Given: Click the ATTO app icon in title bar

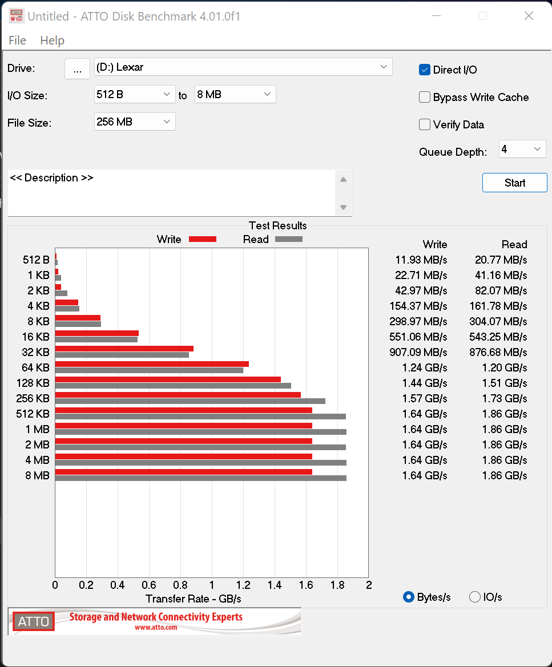Looking at the screenshot, I should click(17, 16).
